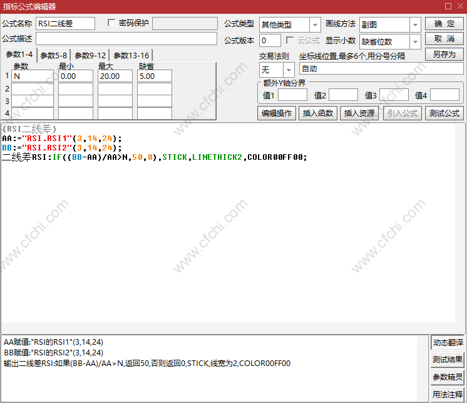Image resolution: width=467 pixels, height=403 pixels.
Task: Click the 另存为 button
Action: click(444, 55)
